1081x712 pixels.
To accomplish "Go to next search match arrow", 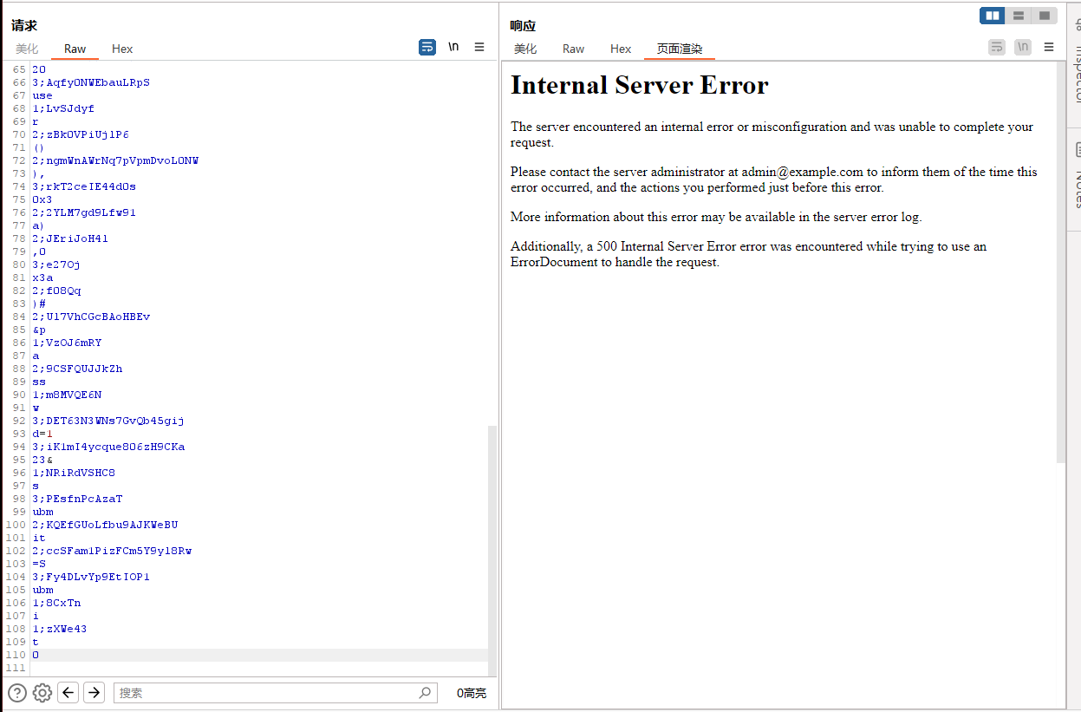I will coord(94,693).
